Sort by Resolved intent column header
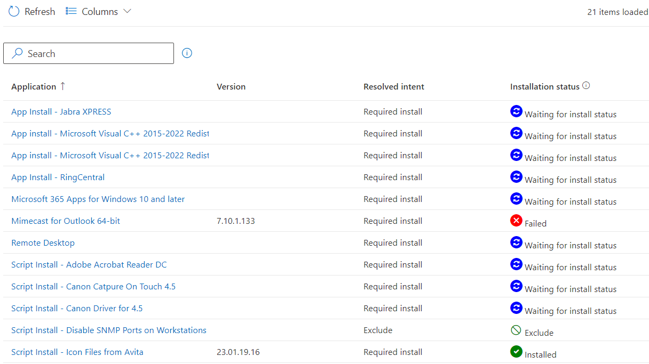 [394, 87]
